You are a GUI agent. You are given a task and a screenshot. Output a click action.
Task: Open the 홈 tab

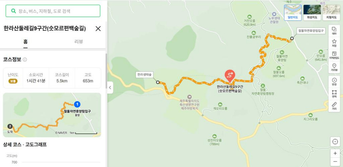click(x=26, y=42)
